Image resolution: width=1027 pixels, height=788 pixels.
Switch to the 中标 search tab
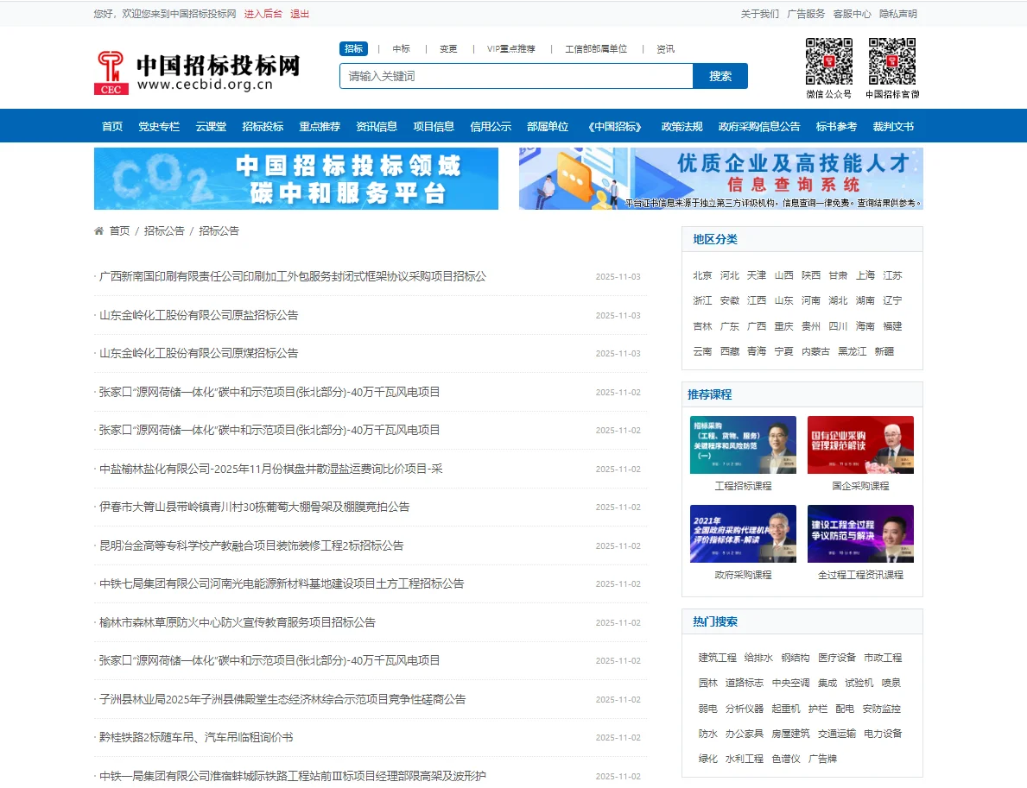[x=401, y=49]
